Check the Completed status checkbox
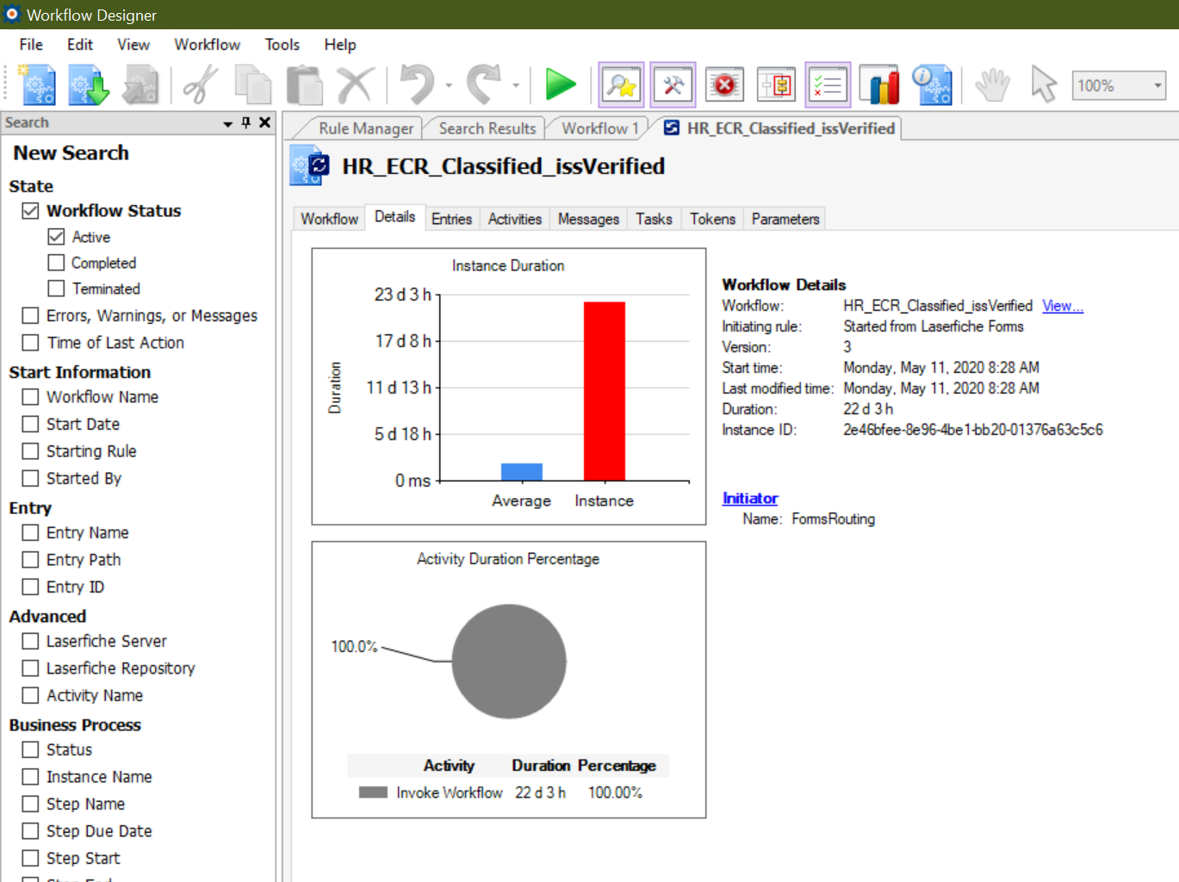Screen dimensions: 1179x882 (x=56, y=263)
